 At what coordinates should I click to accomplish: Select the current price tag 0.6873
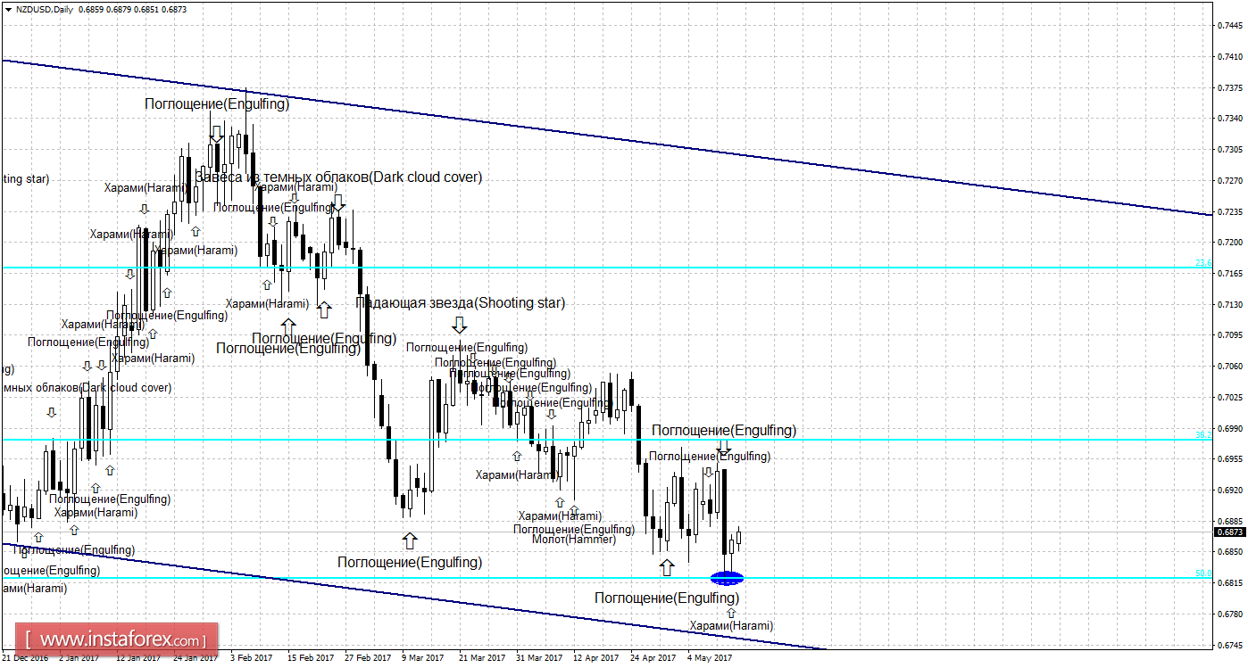1230,532
